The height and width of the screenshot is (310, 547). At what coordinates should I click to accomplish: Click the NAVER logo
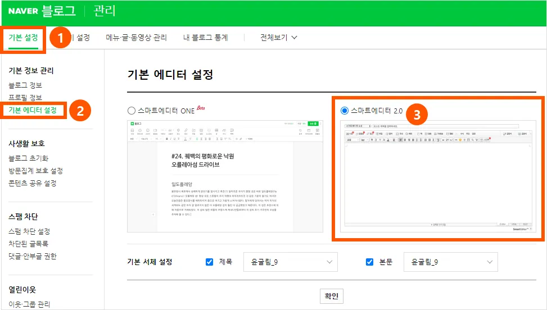click(x=23, y=11)
